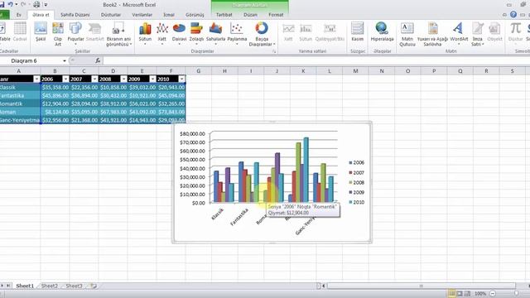The height and width of the screenshot is (298, 530).
Task: Click the quick print icon
Action: [x=36, y=4]
